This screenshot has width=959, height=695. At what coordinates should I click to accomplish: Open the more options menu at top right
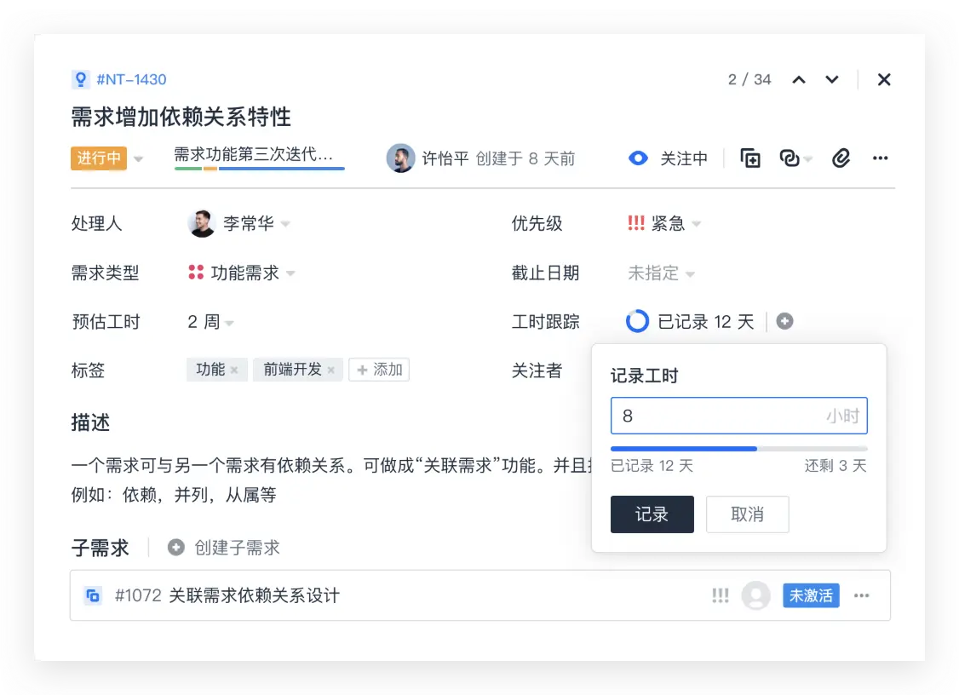(880, 158)
